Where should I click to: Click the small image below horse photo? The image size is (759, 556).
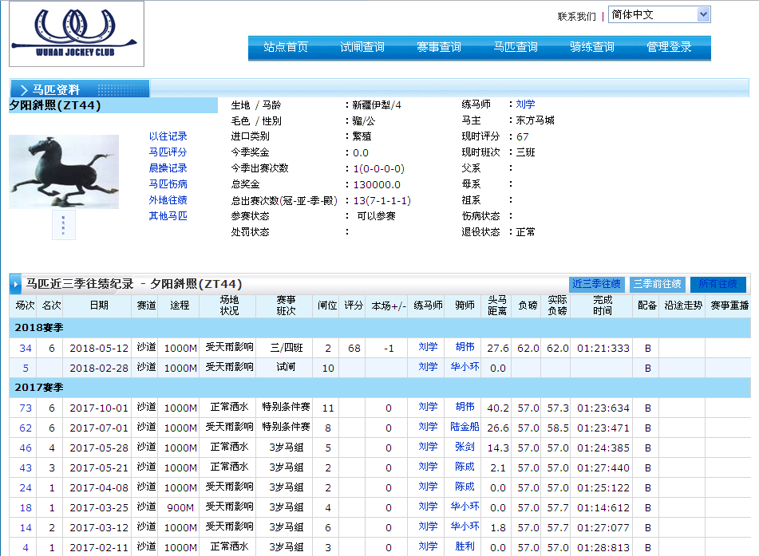(64, 225)
